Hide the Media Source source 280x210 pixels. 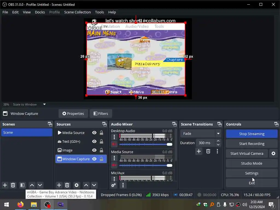pos(94,133)
